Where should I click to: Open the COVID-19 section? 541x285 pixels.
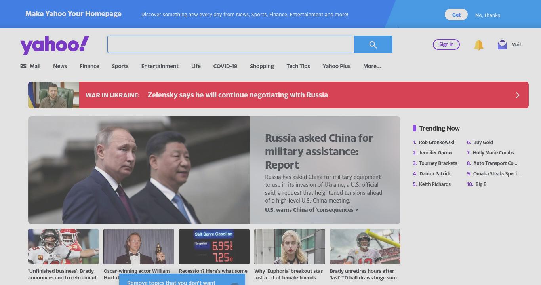[225, 66]
